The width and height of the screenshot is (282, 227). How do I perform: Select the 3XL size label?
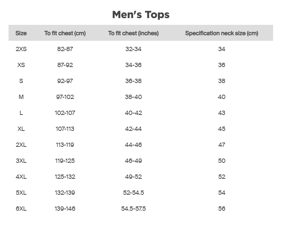point(21,161)
